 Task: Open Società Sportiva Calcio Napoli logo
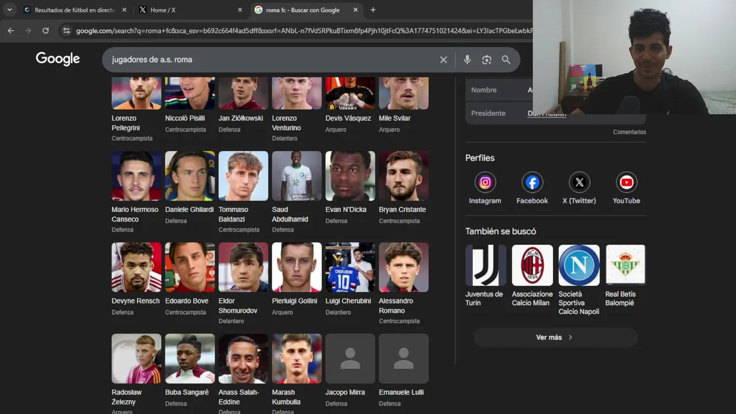(x=579, y=265)
